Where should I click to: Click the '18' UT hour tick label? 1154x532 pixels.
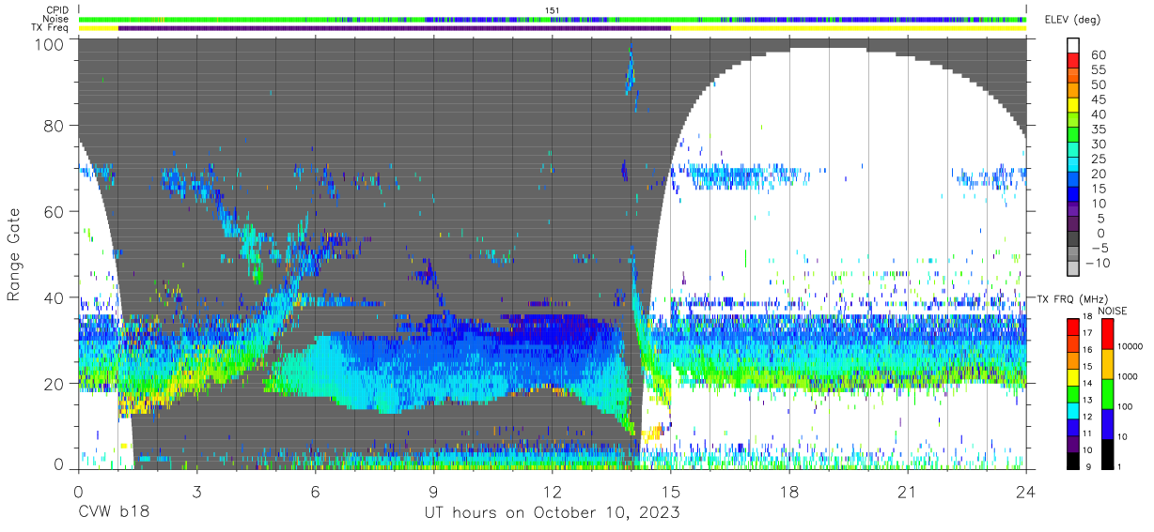pyautogui.click(x=789, y=492)
